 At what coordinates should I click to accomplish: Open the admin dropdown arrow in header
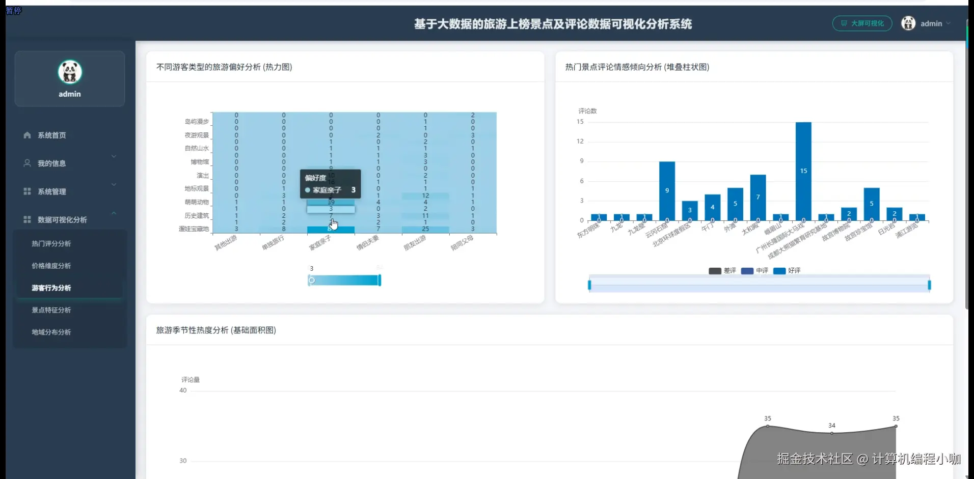pyautogui.click(x=948, y=23)
